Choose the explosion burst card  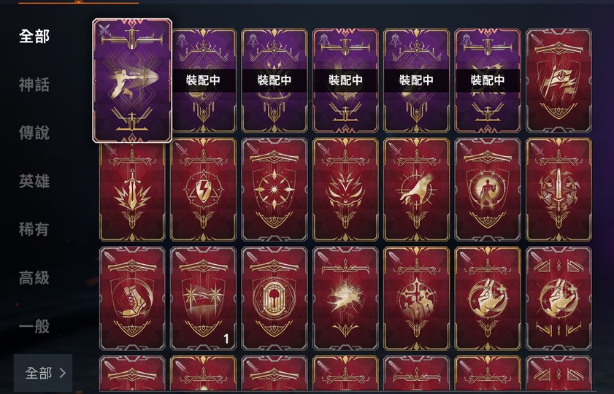click(345, 298)
